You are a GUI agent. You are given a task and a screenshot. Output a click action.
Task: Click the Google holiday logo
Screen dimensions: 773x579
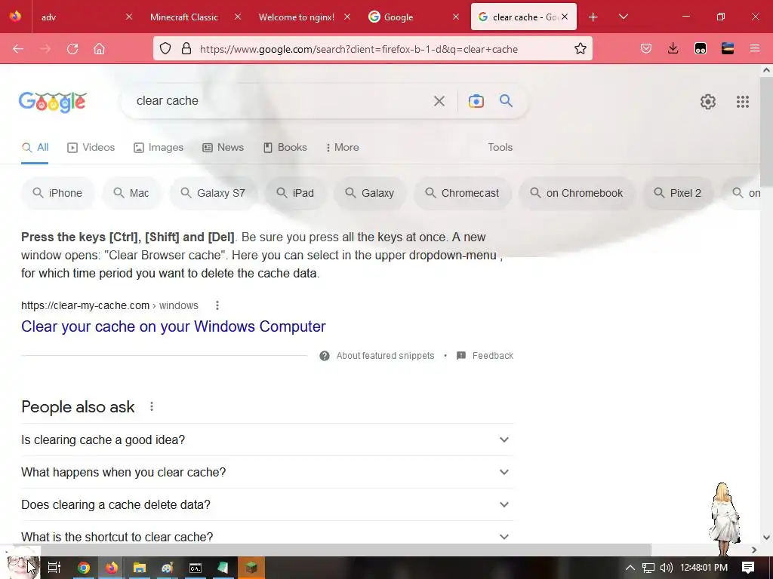tap(53, 103)
